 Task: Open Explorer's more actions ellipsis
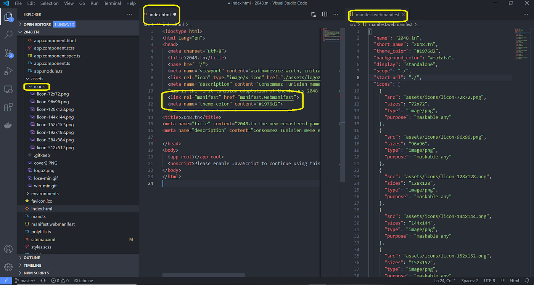pos(130,14)
